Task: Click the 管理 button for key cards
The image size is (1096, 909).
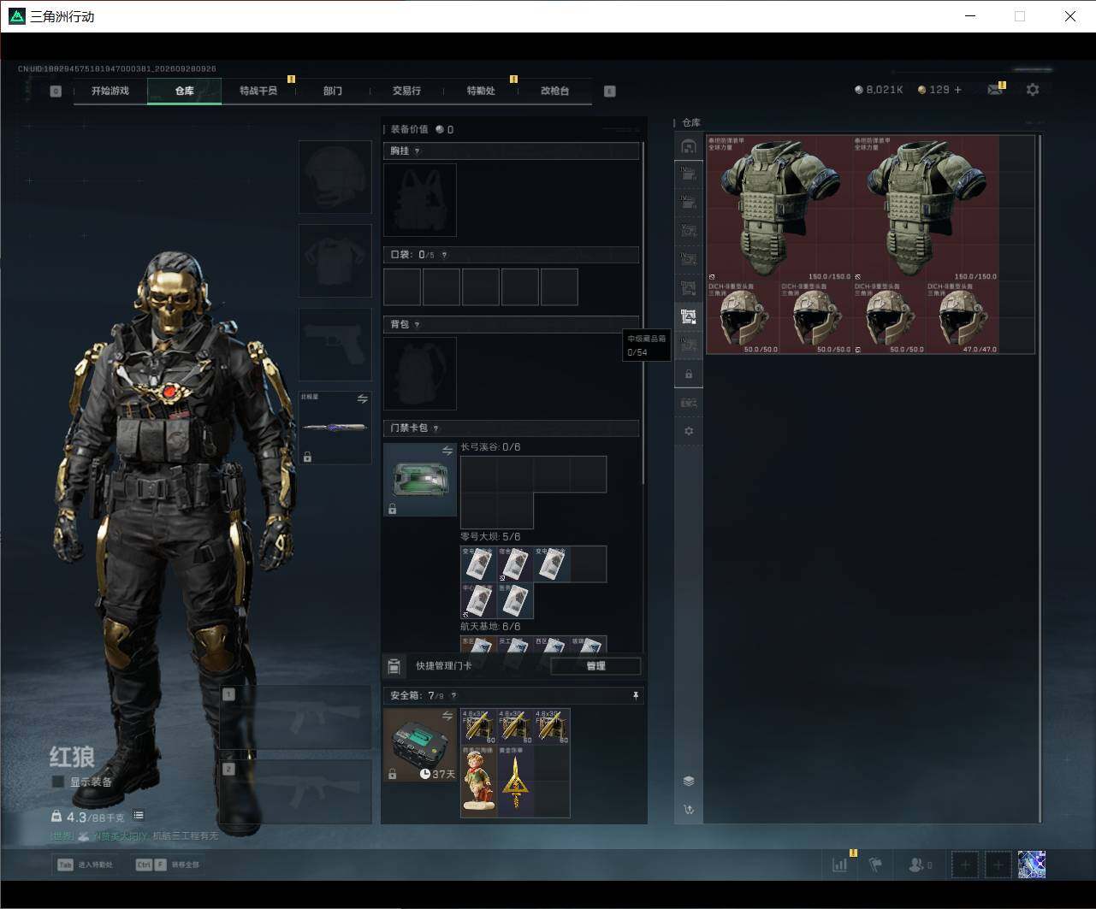Action: [x=595, y=666]
